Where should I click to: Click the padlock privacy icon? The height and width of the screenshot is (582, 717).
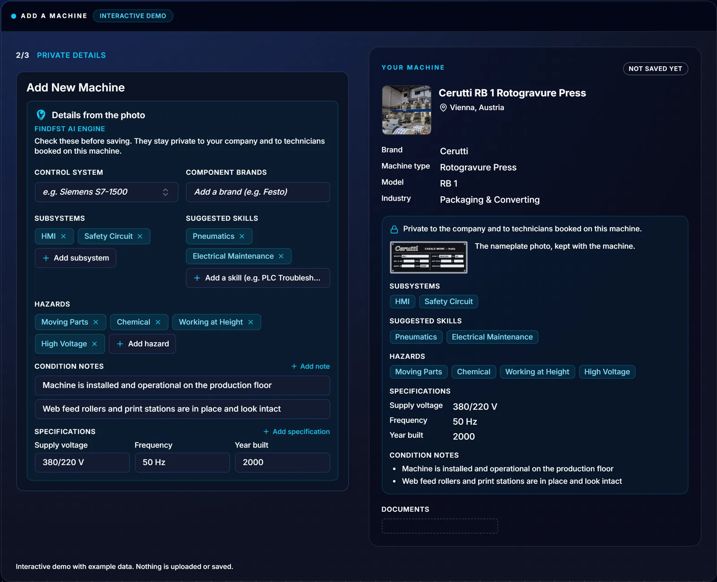(x=394, y=229)
